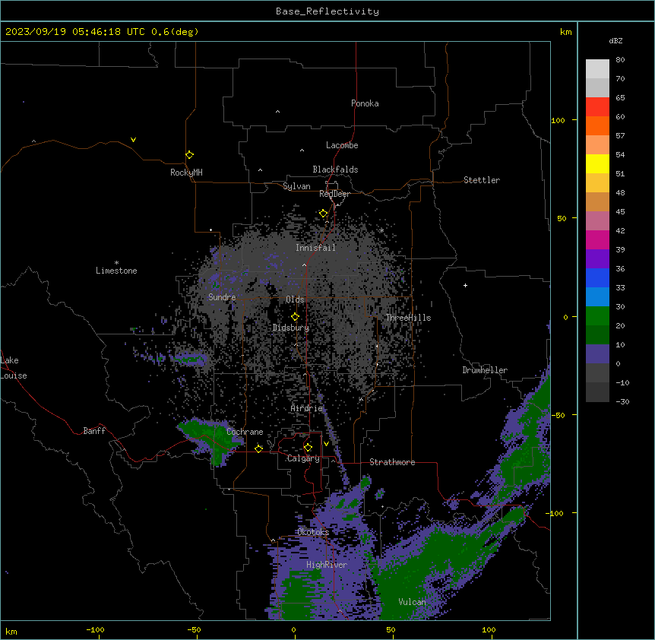
Task: Click the HighRiver label
Action: pyautogui.click(x=327, y=565)
